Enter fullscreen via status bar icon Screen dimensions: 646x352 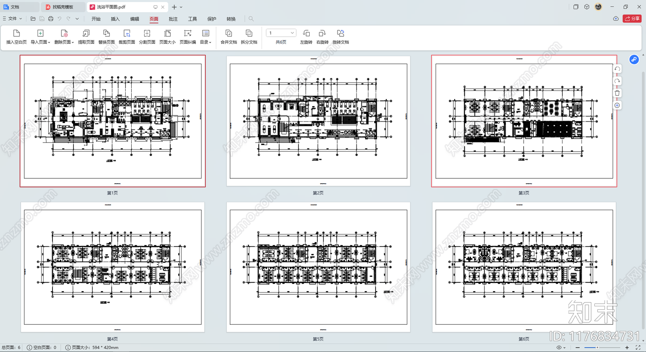[638, 348]
